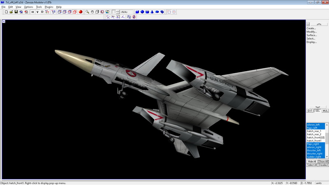
Task: Select the first wireframe cube view icon
Action: pyautogui.click(x=60, y=12)
